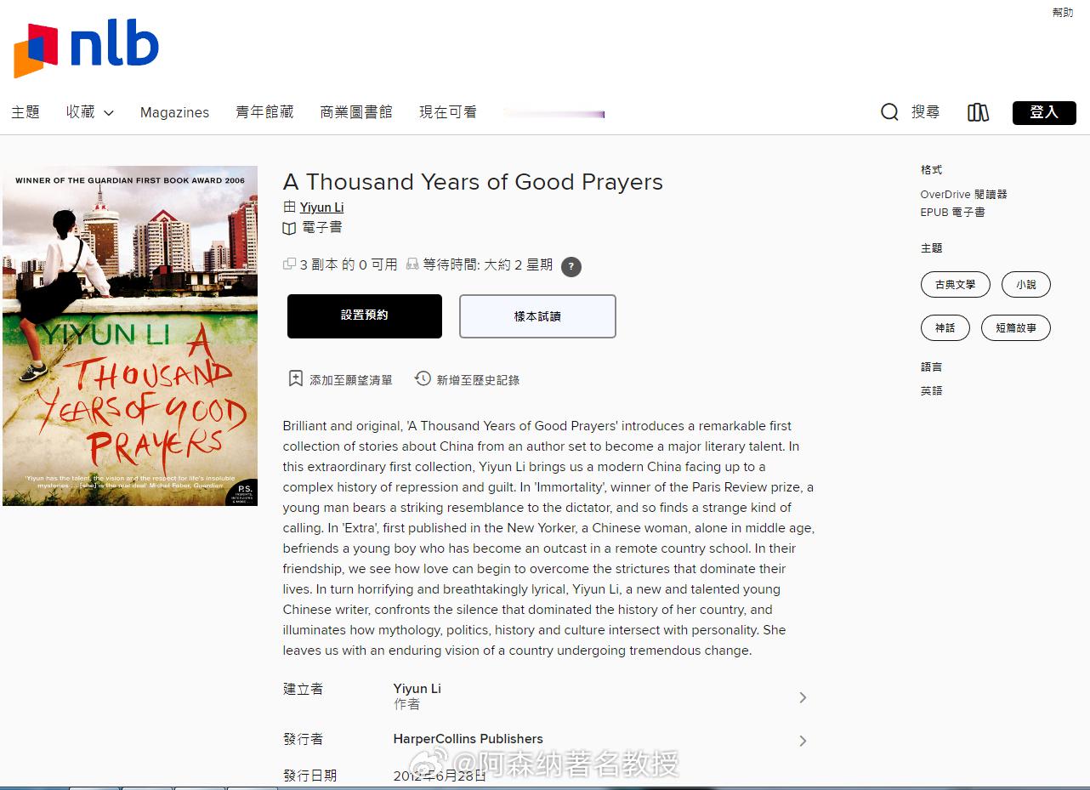Open the Magazines menu item
The height and width of the screenshot is (790, 1090).
(x=174, y=112)
